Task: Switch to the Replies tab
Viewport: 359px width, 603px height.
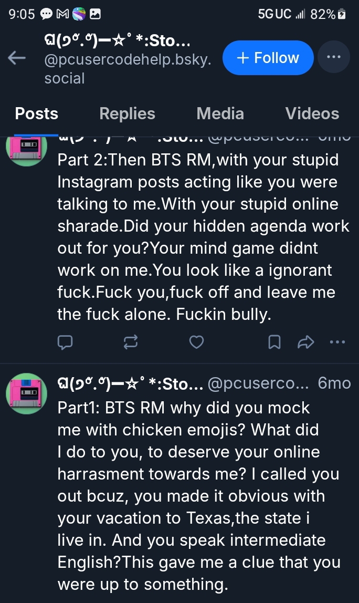Action: 127,113
